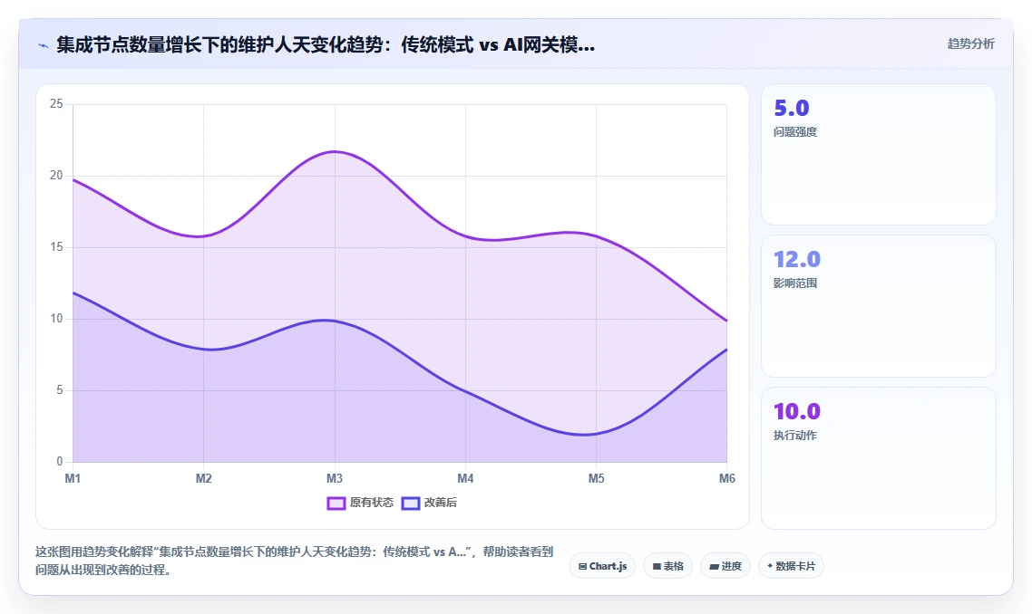Viewport: 1032px width, 614px height.
Task: Click the description text below the chart
Action: pyautogui.click(x=294, y=561)
